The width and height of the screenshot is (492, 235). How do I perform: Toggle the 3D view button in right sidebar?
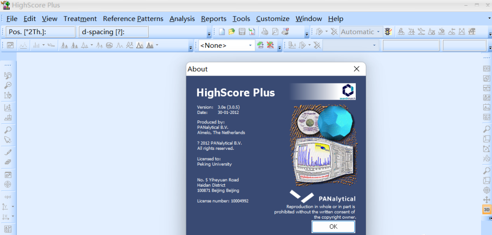487,209
